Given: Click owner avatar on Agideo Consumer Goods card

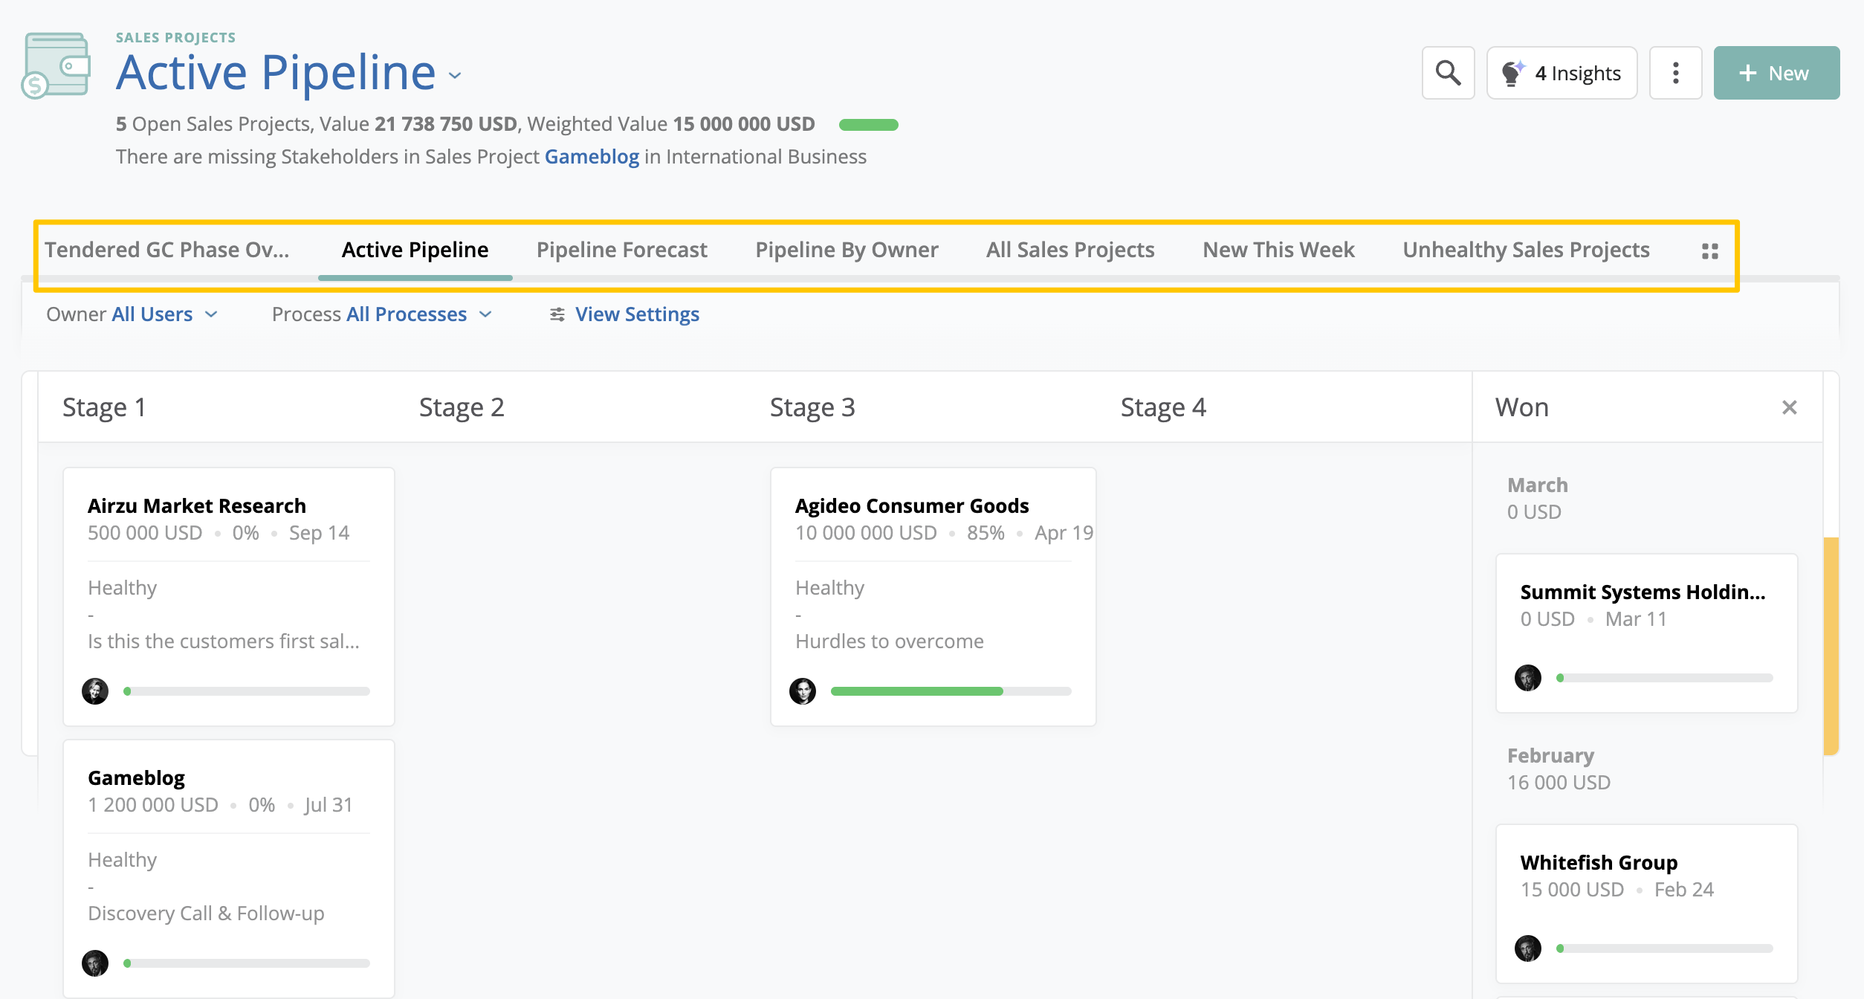Looking at the screenshot, I should pos(803,691).
